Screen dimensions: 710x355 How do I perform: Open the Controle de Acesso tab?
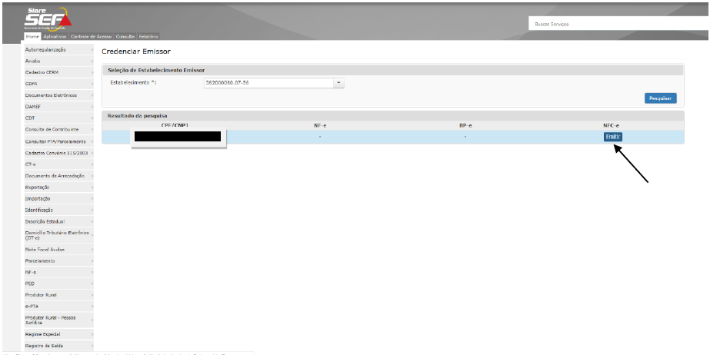click(91, 36)
